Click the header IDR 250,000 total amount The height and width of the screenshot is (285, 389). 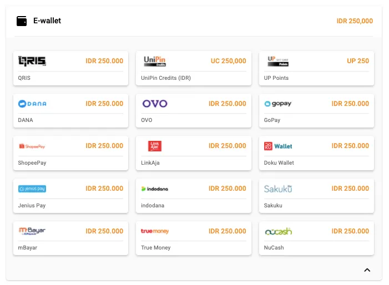pyautogui.click(x=355, y=21)
